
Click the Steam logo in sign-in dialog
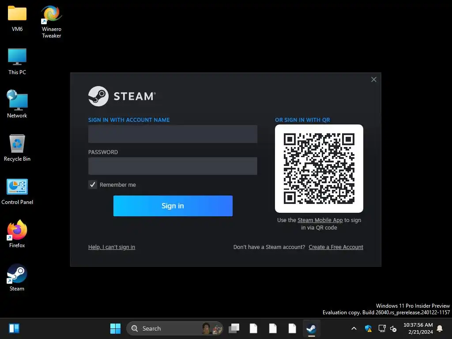click(x=122, y=96)
